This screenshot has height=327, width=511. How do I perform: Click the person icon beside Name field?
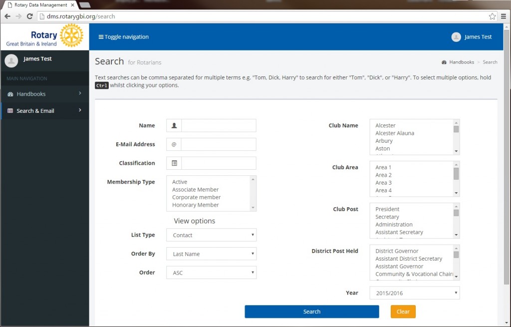[x=174, y=125]
